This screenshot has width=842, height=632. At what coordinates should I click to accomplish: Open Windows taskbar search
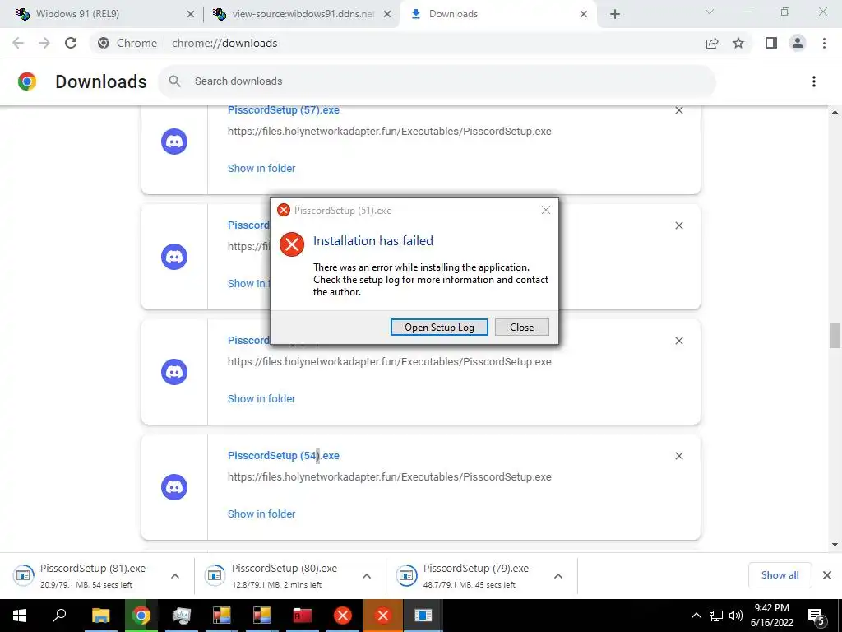[59, 616]
